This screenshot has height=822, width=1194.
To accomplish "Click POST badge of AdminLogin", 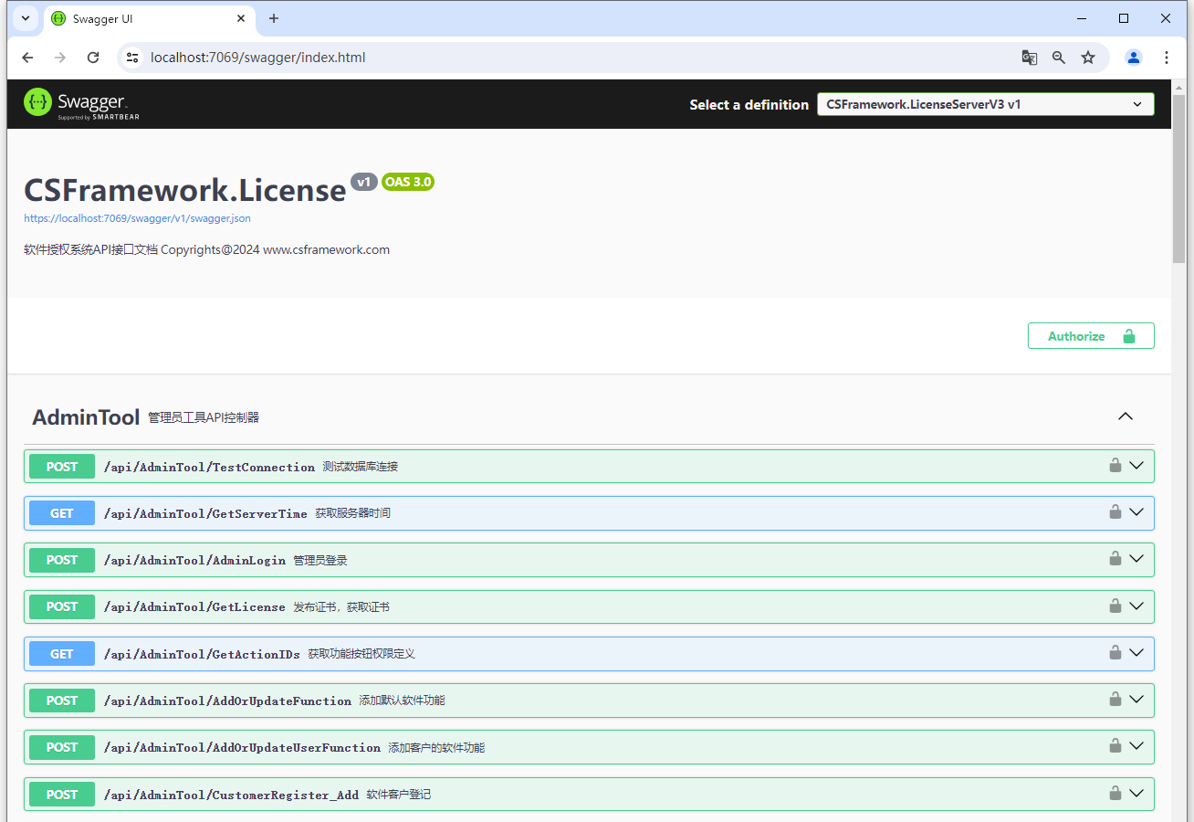I will (62, 560).
